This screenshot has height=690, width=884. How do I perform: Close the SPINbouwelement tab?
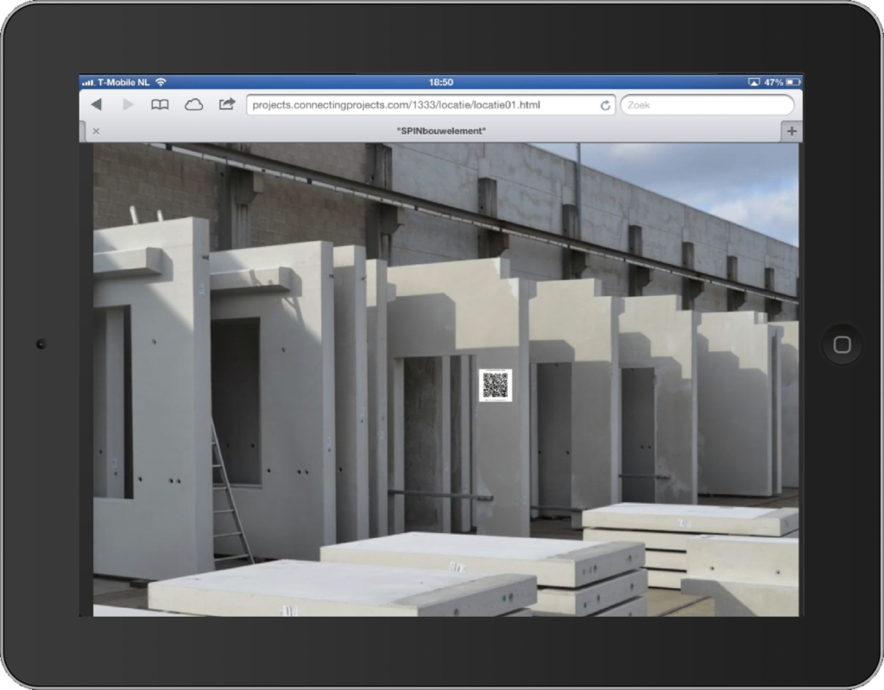click(x=96, y=131)
